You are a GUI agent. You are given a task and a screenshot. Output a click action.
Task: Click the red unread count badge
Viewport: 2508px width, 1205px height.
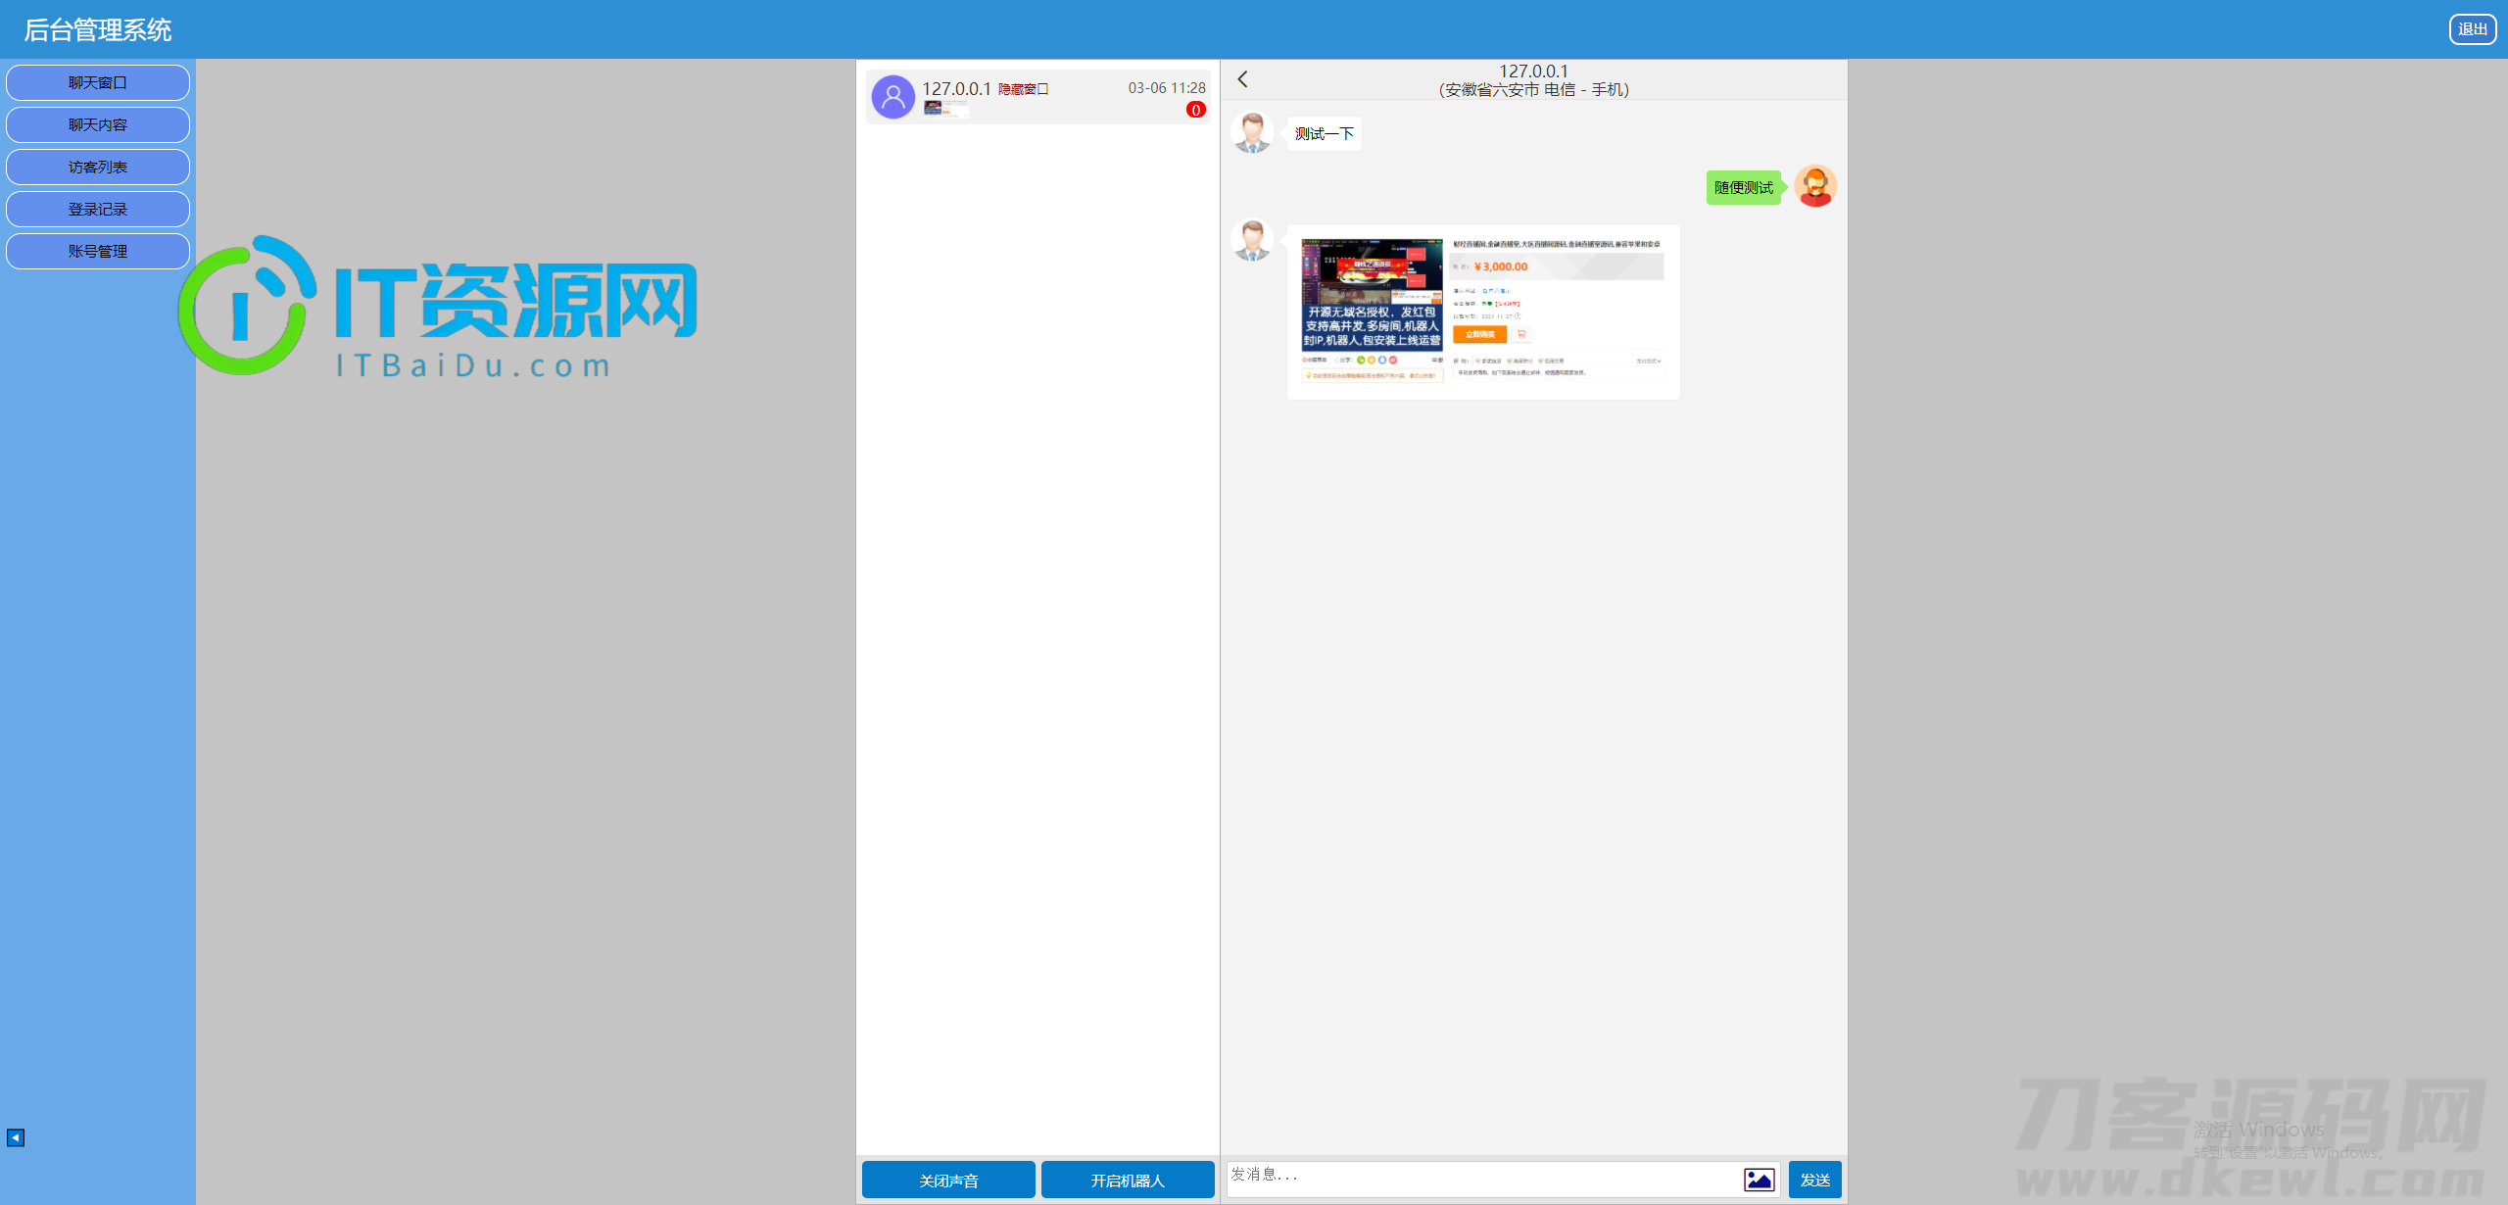pos(1195,110)
